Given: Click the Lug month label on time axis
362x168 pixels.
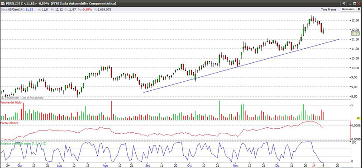Looking at the screenshot, I should (59, 165).
